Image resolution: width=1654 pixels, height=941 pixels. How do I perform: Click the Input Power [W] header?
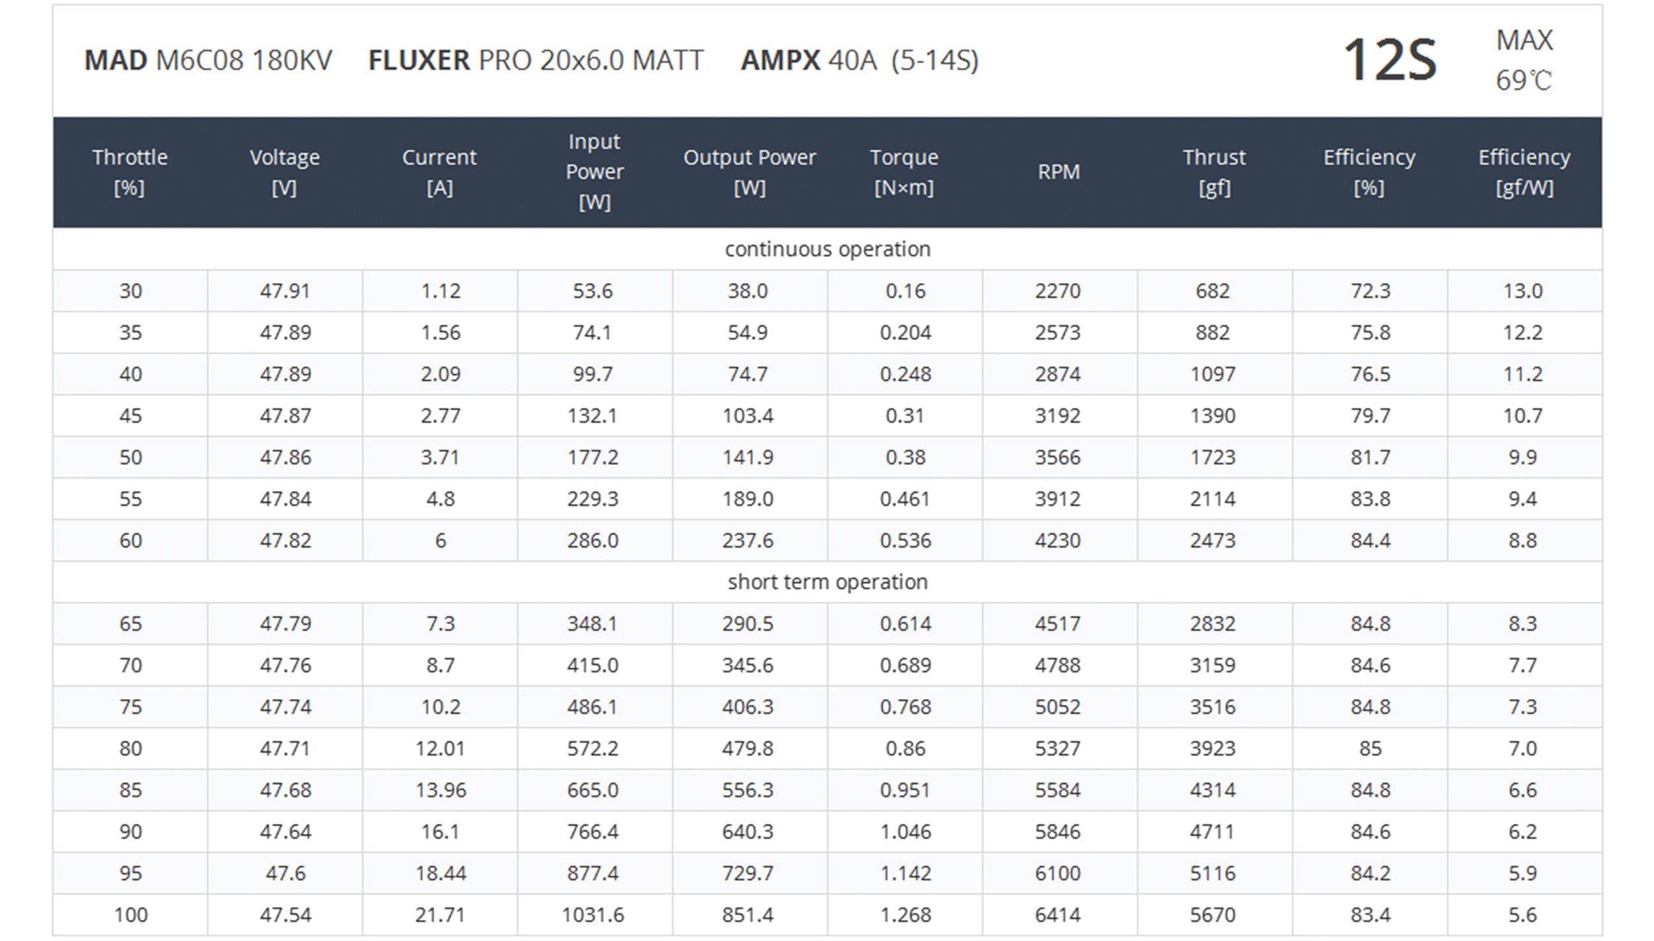click(594, 172)
